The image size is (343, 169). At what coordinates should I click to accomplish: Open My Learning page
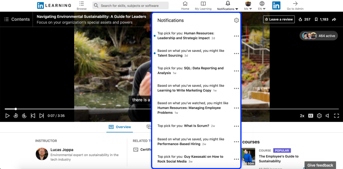[203, 6]
